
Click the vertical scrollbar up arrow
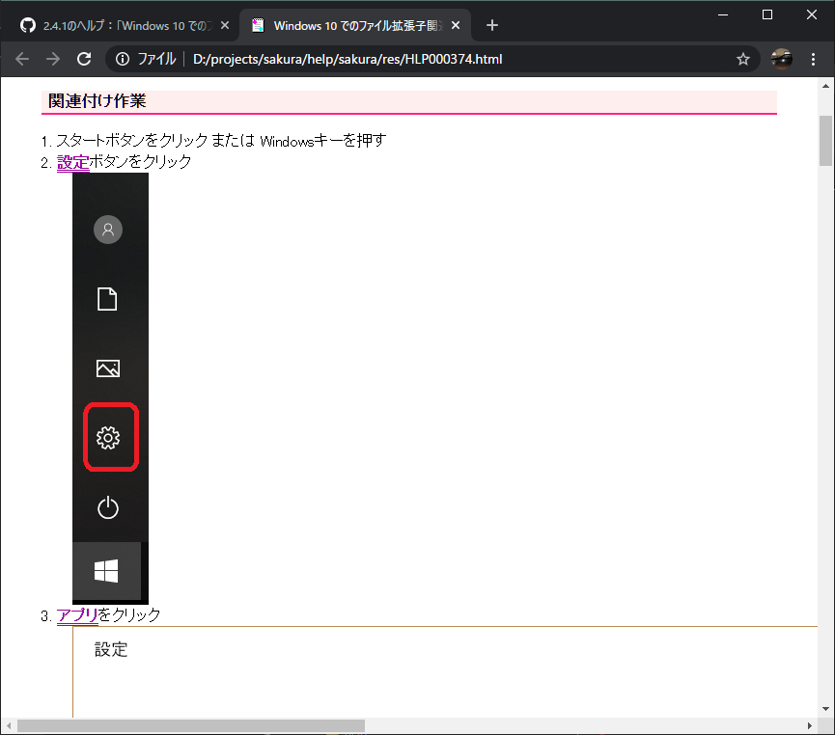coord(825,86)
